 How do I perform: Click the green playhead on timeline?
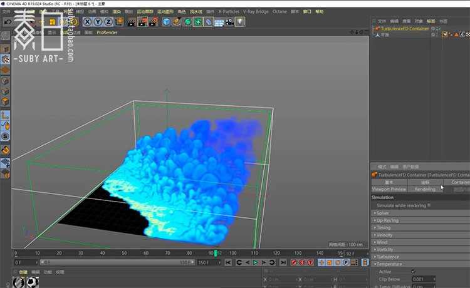215,254
